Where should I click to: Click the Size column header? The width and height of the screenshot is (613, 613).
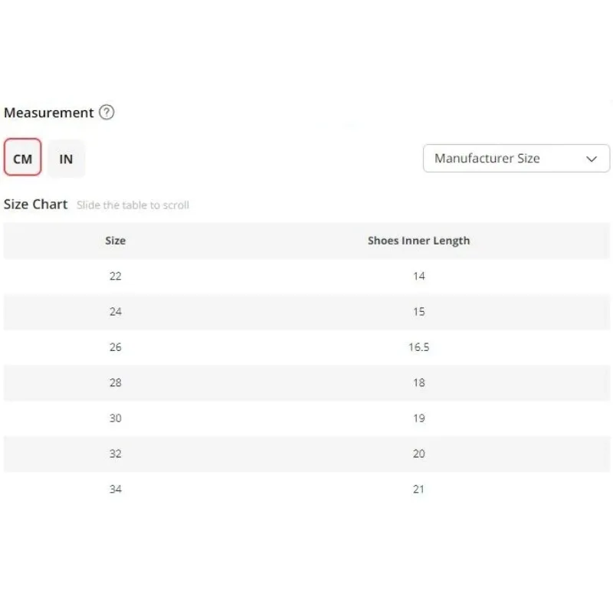coord(116,241)
